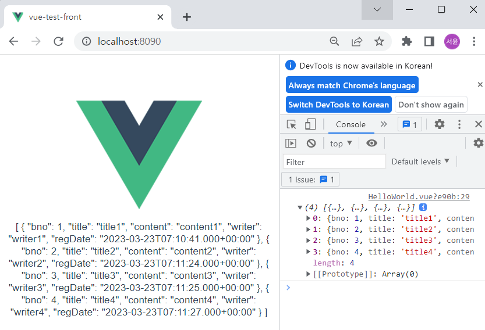Open DevTools customize menu
This screenshot has width=485, height=330.
coord(459,124)
